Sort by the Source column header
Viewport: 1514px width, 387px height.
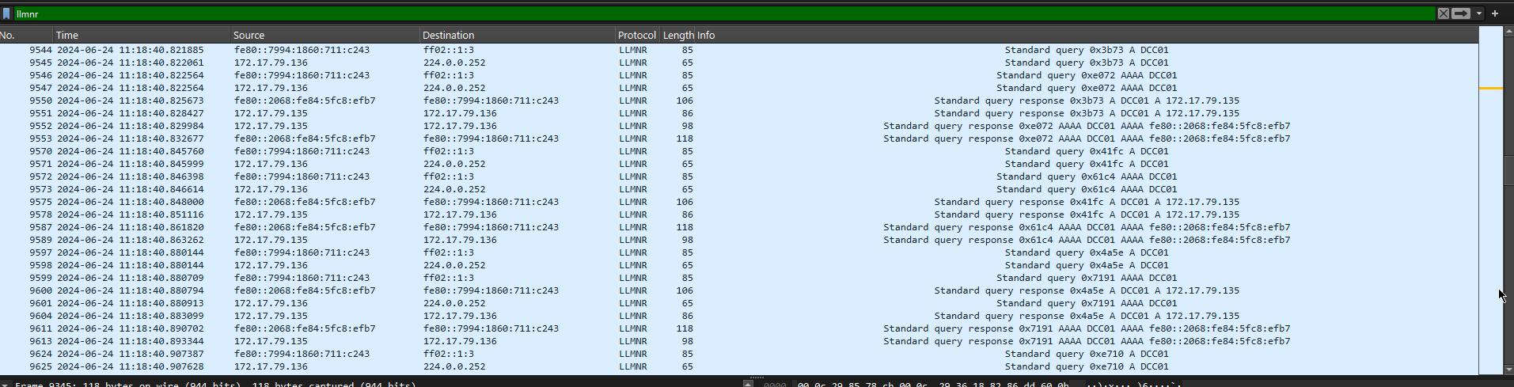click(324, 35)
